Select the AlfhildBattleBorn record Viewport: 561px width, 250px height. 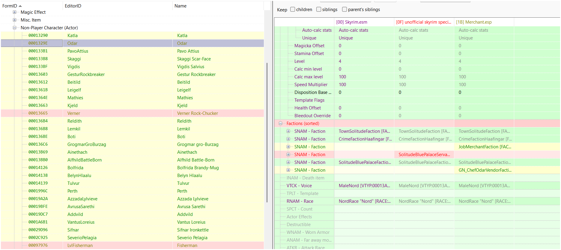(x=132, y=160)
